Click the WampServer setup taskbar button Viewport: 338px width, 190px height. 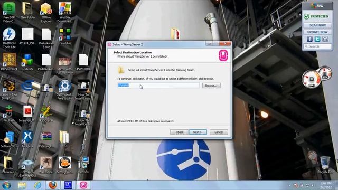[83, 185]
